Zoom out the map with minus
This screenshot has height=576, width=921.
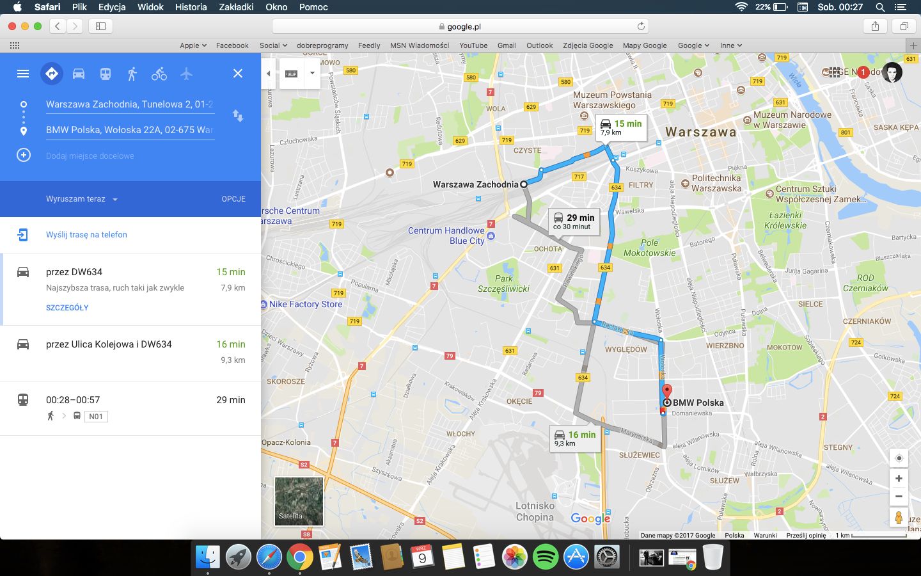tap(899, 496)
